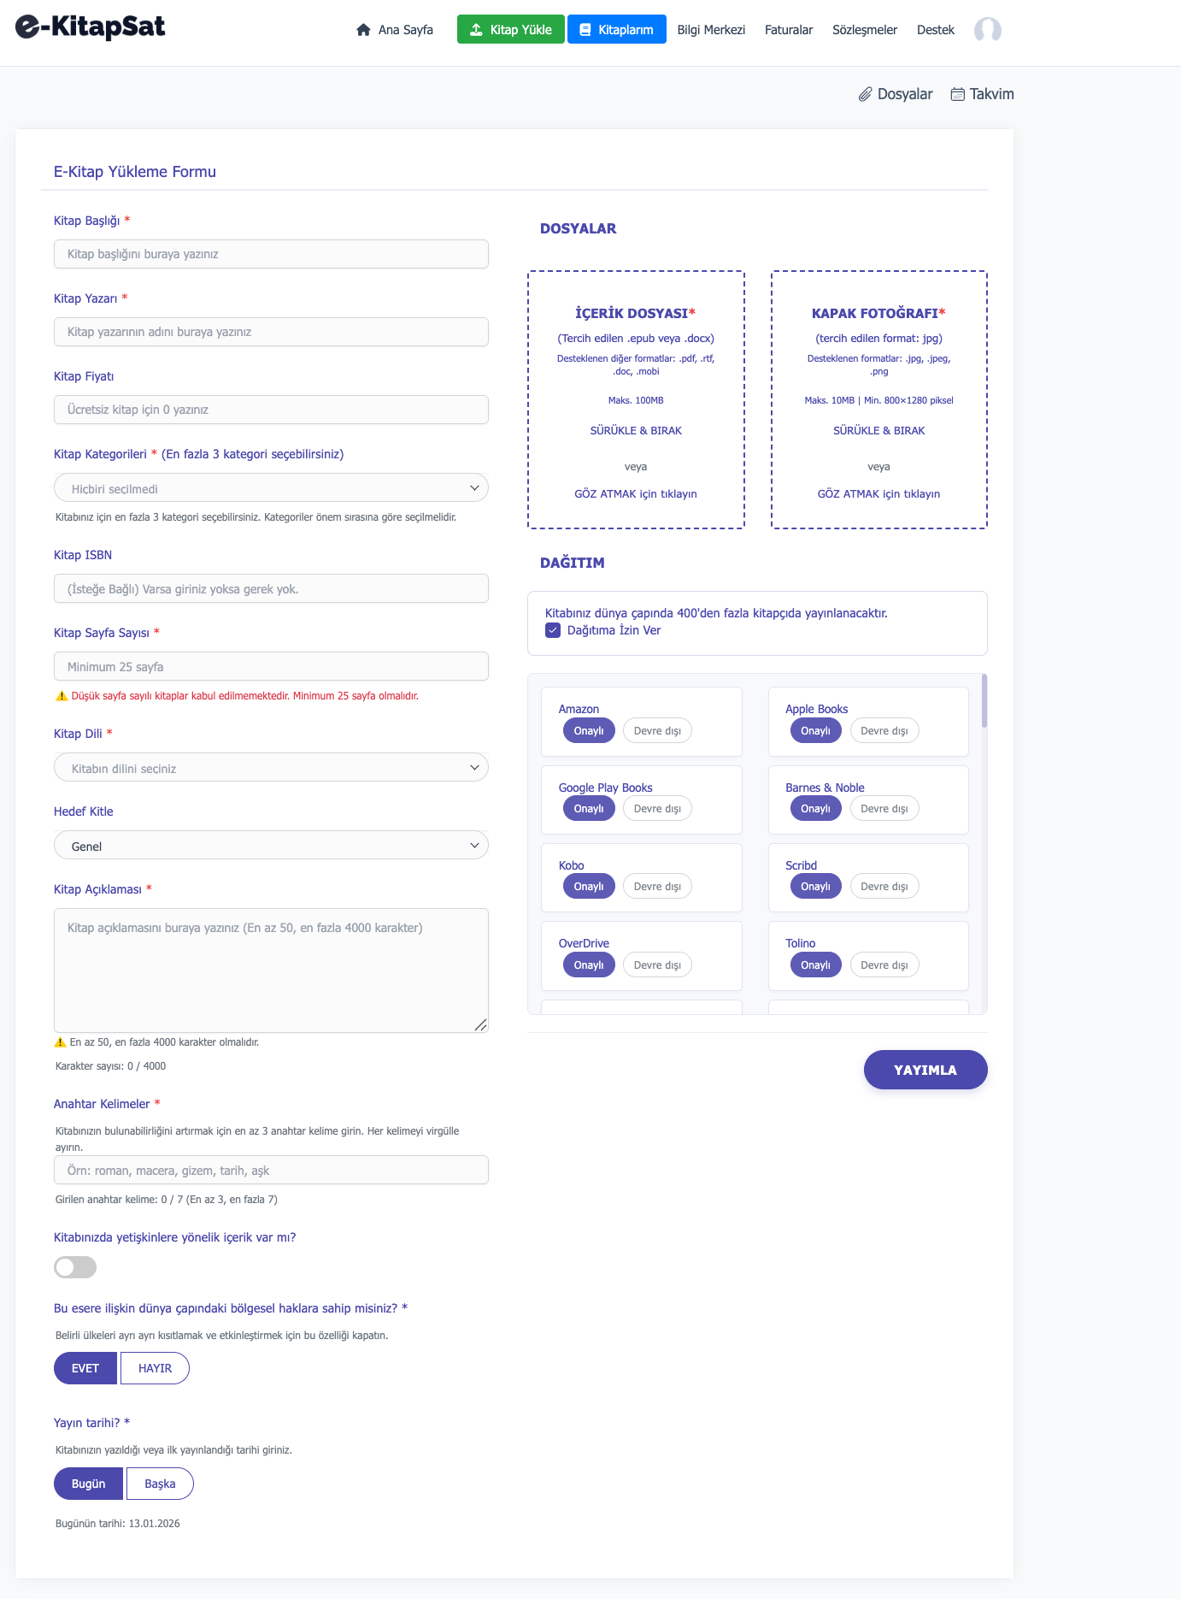Click the e-KitapSat logo
1181x1599 pixels.
click(x=91, y=27)
